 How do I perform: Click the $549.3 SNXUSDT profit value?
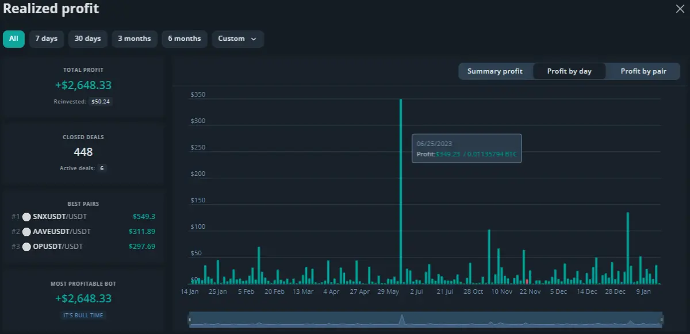point(144,217)
